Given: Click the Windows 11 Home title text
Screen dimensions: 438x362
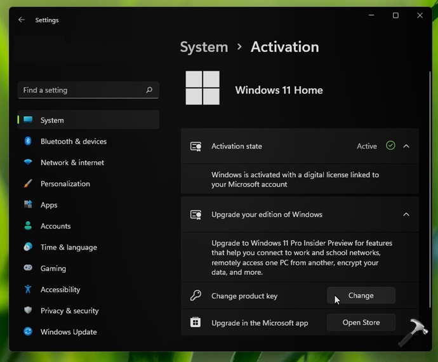Looking at the screenshot, I should (x=279, y=90).
